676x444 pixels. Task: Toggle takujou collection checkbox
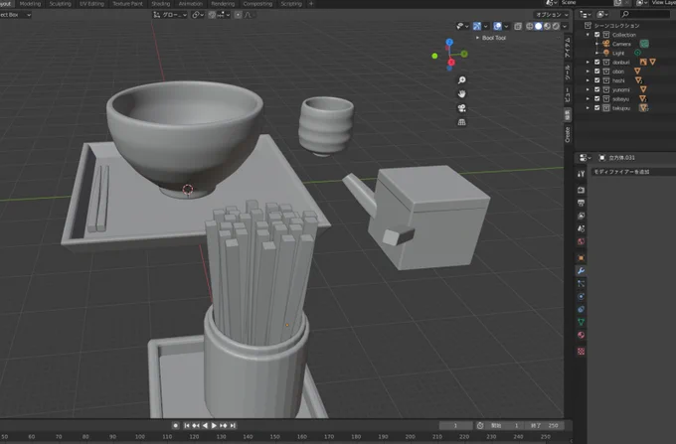pos(597,107)
